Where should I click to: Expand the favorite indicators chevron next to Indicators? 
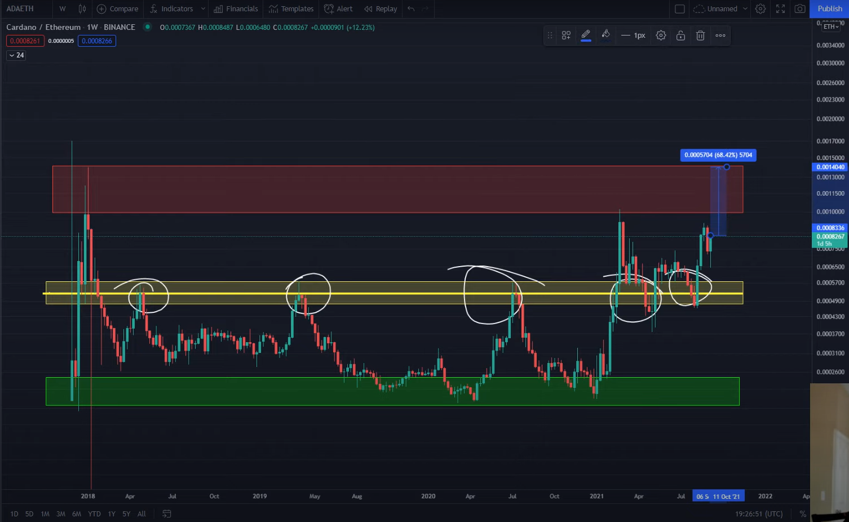pyautogui.click(x=203, y=8)
